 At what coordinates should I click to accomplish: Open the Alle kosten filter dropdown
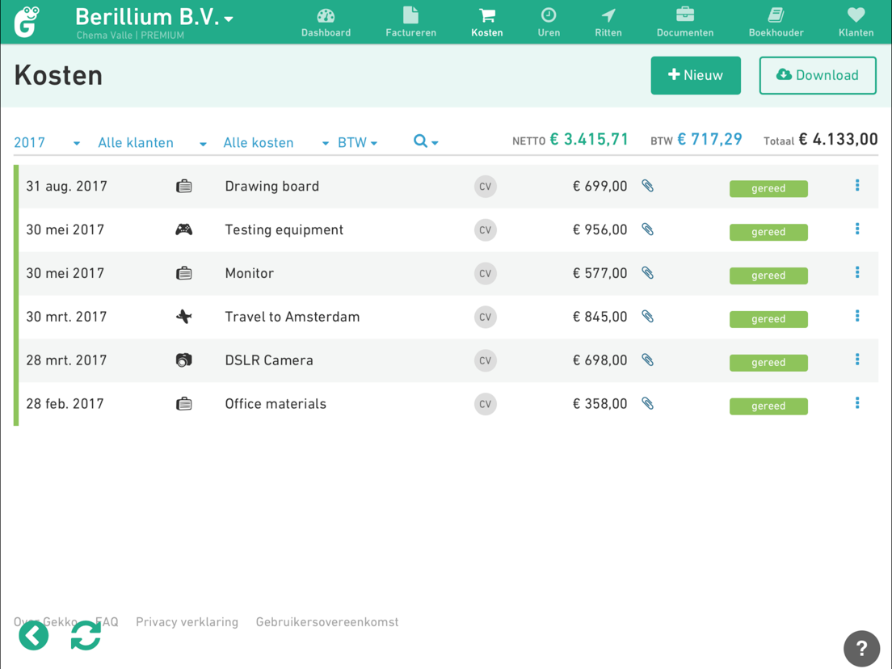tap(276, 143)
